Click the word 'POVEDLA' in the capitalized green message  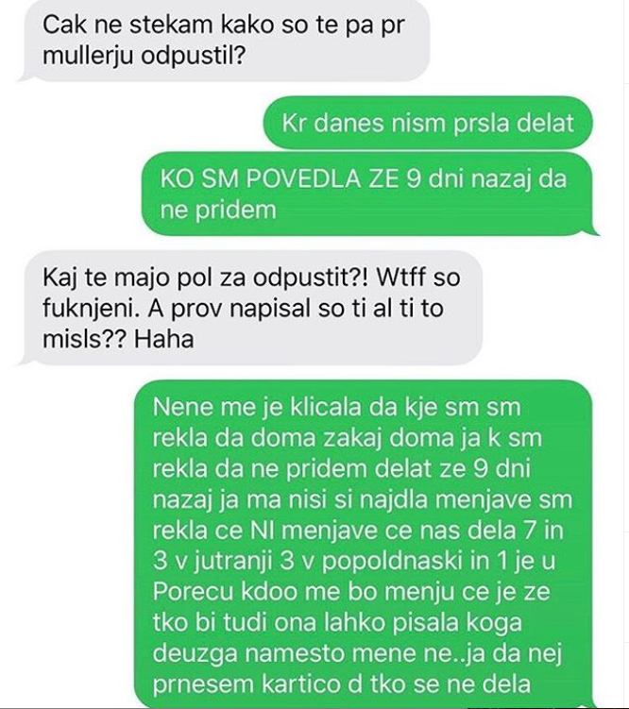pos(303,179)
